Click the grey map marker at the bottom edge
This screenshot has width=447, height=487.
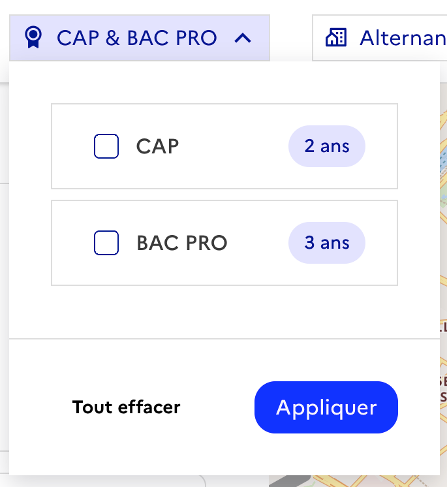(x=287, y=482)
